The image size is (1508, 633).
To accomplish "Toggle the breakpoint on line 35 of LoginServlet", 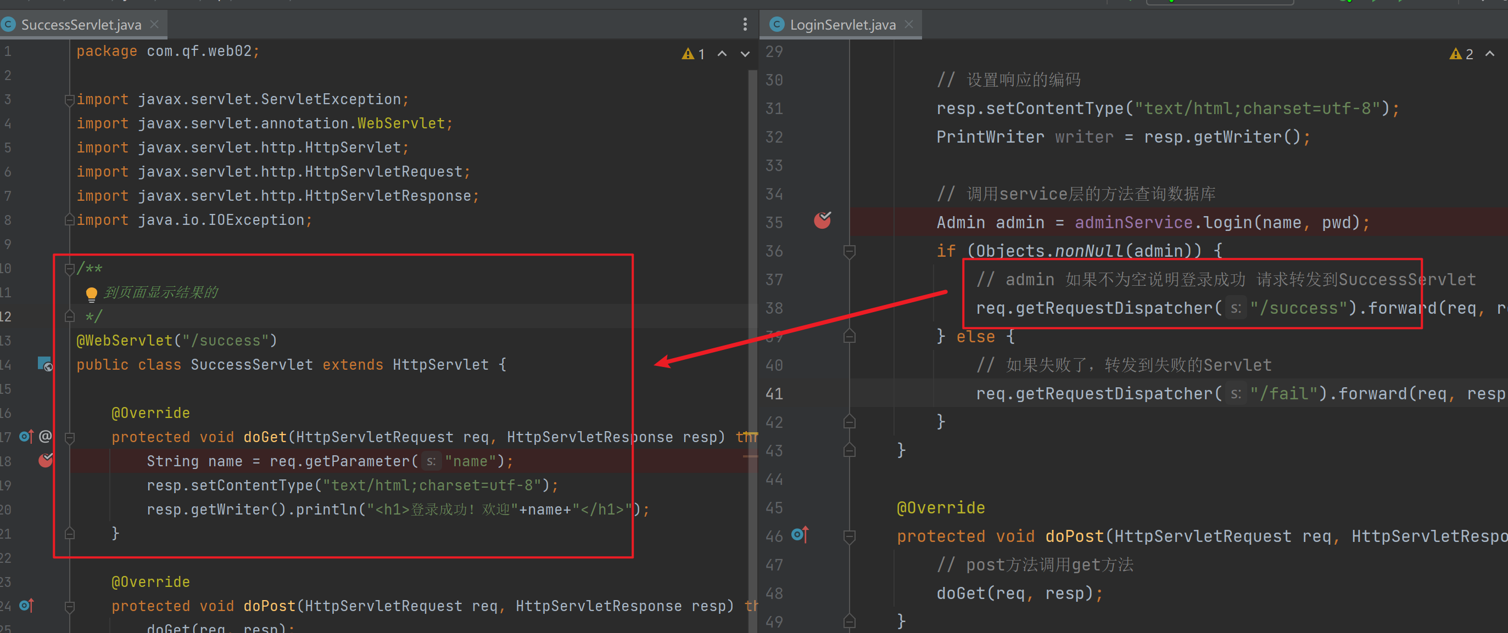I will pyautogui.click(x=823, y=221).
